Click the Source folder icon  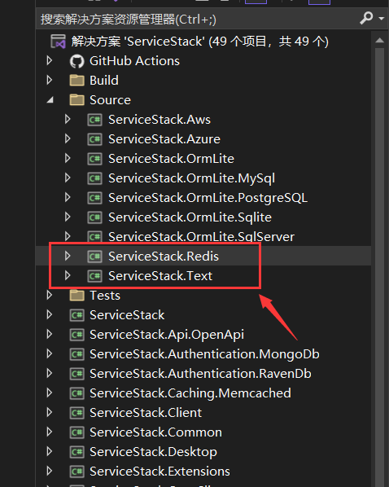point(76,99)
